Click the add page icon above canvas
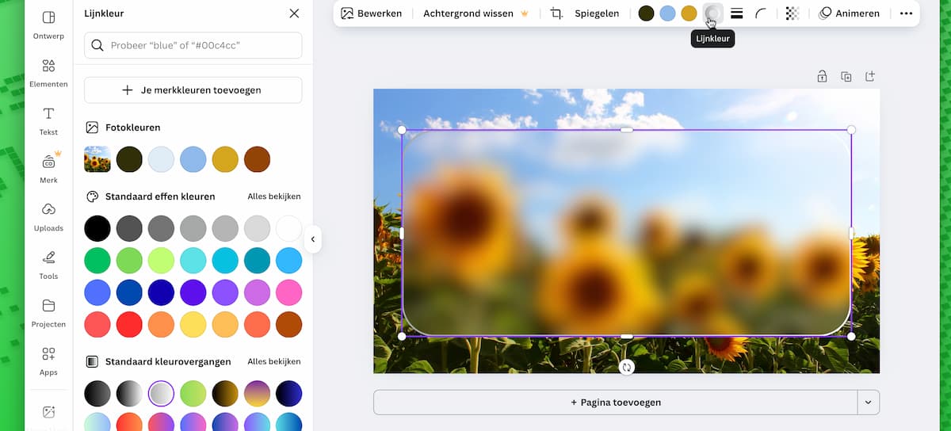This screenshot has height=431, width=951. tap(869, 77)
